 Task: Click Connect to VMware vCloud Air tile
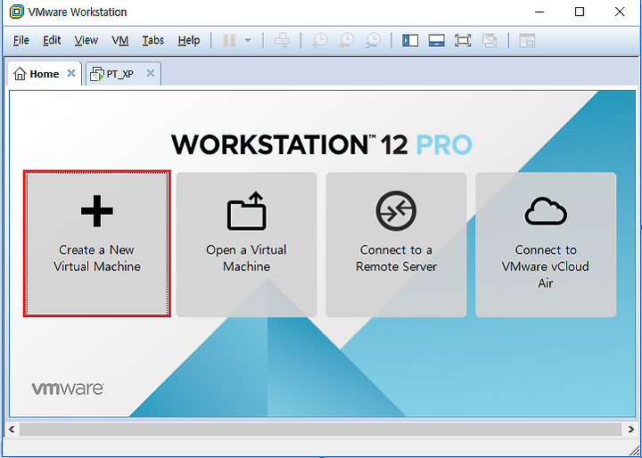tap(546, 245)
